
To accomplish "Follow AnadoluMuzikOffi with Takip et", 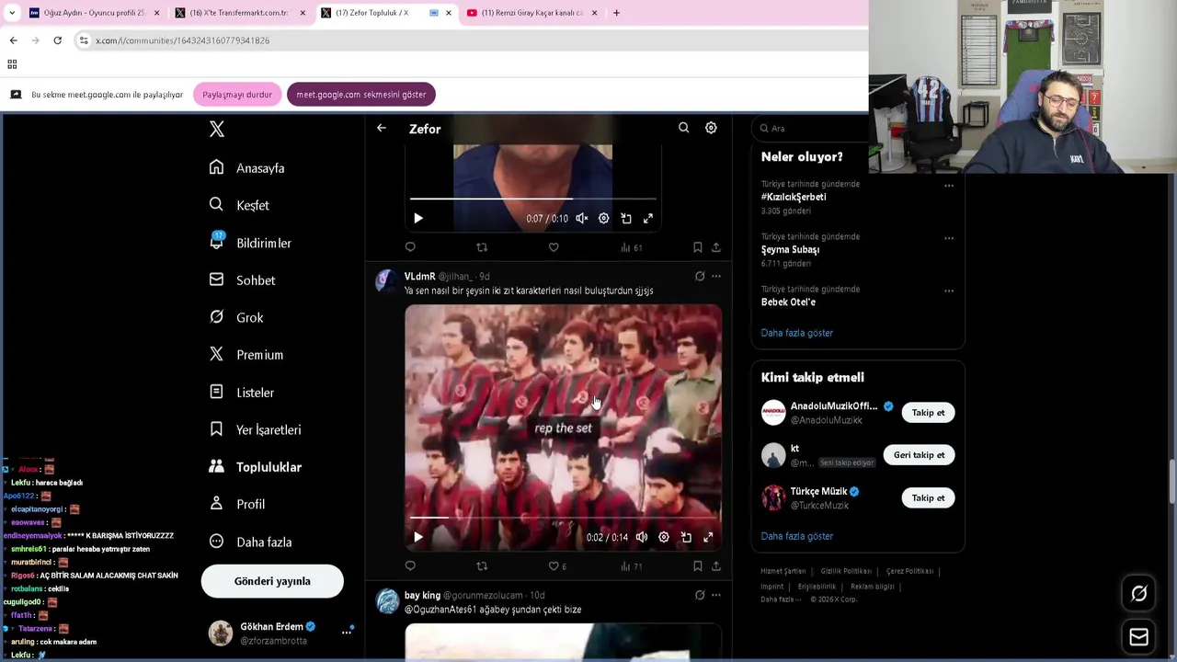I will pyautogui.click(x=928, y=413).
